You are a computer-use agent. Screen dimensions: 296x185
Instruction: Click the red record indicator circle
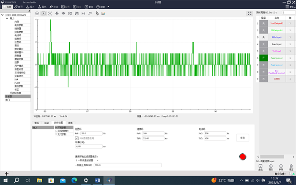coord(242,157)
